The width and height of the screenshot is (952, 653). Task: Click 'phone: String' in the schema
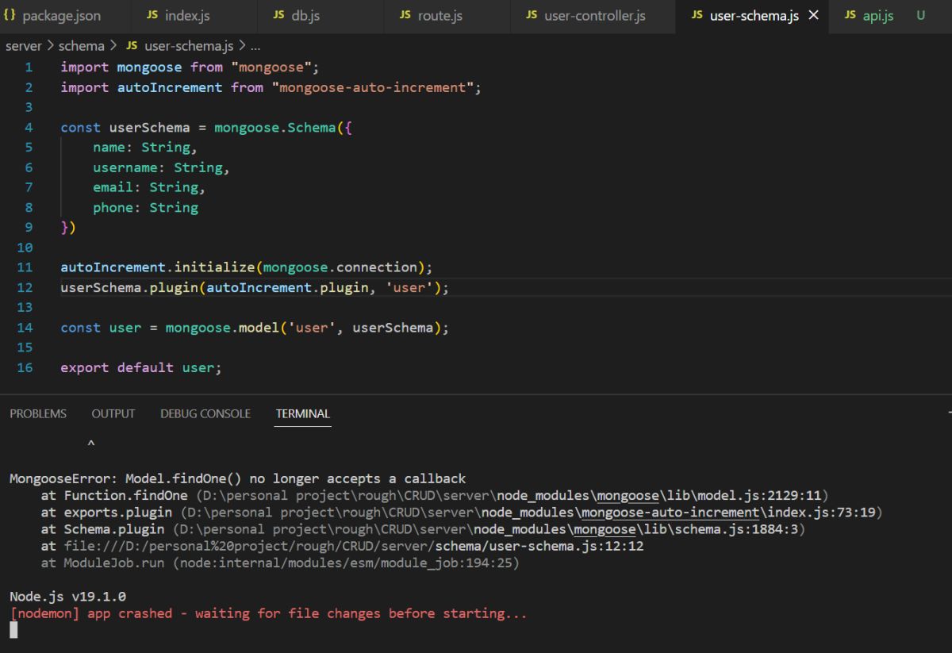[x=145, y=207]
